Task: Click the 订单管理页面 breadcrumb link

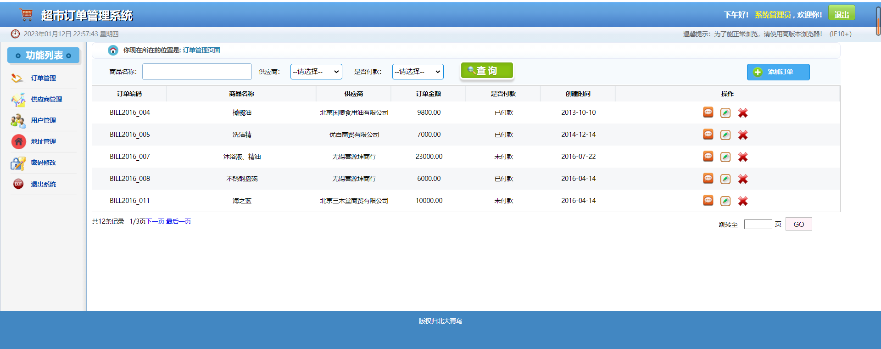Action: tap(201, 50)
